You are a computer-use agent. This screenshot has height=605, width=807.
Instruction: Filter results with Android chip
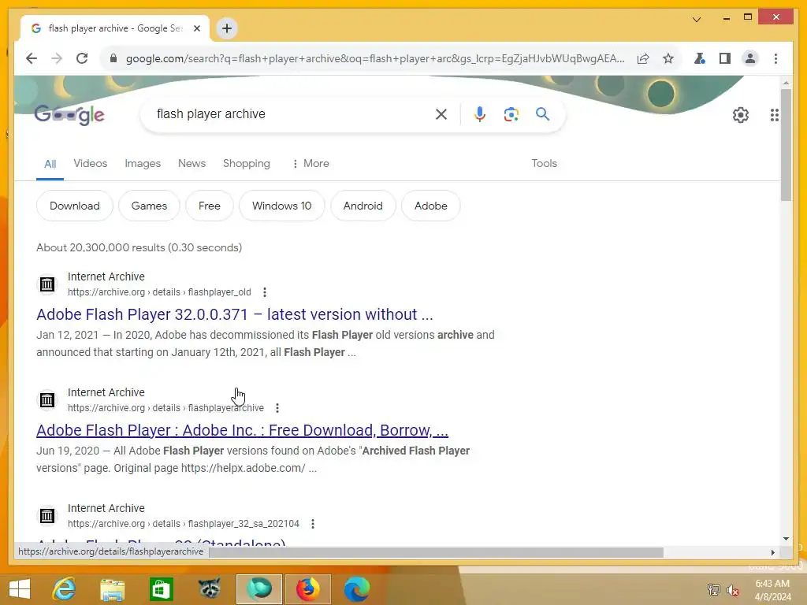(363, 206)
